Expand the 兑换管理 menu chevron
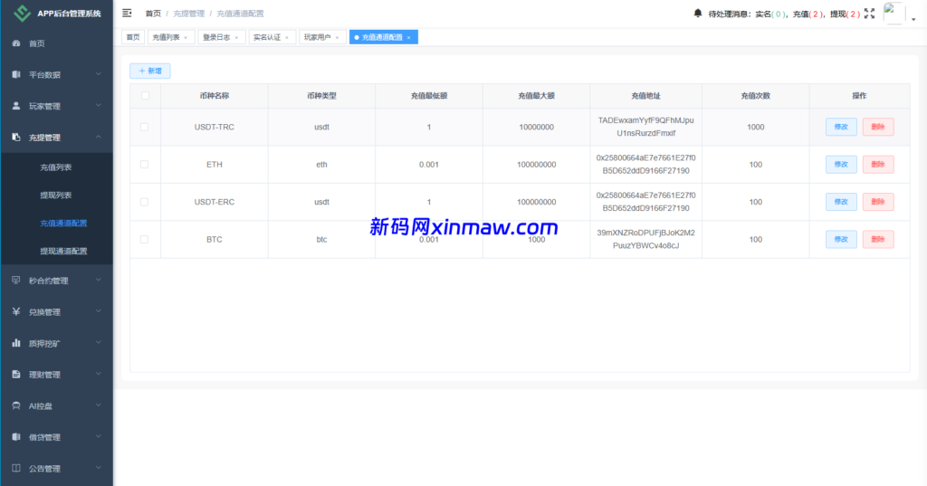Image resolution: width=927 pixels, height=486 pixels. pyautogui.click(x=99, y=311)
